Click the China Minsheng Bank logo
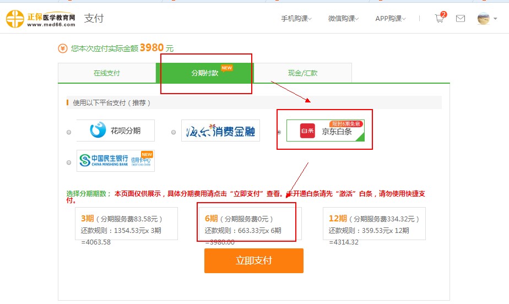This screenshot has height=304, width=509. (116, 161)
